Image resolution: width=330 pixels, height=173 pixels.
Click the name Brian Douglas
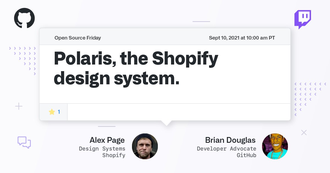point(230,140)
